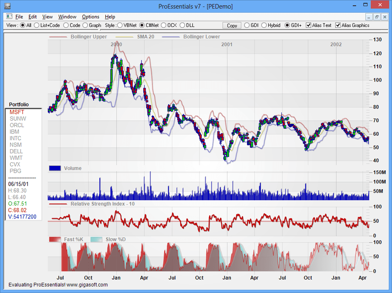Viewport: 392px width, 293px height.
Task: Open the Window menu
Action: pos(67,17)
